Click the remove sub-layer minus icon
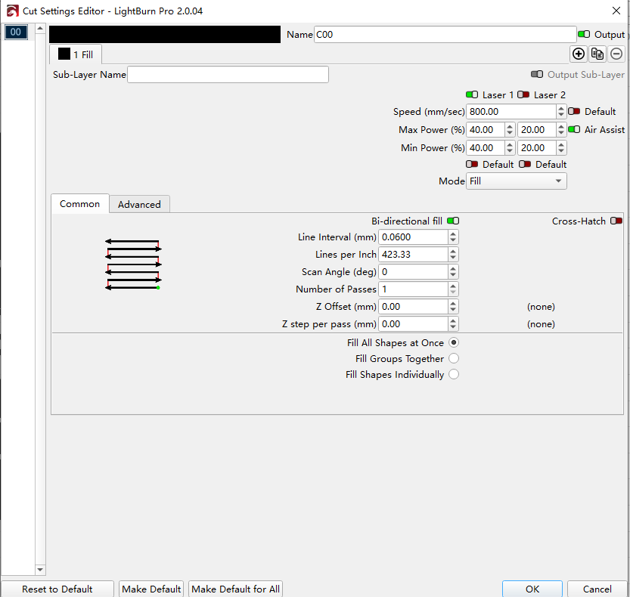 616,54
